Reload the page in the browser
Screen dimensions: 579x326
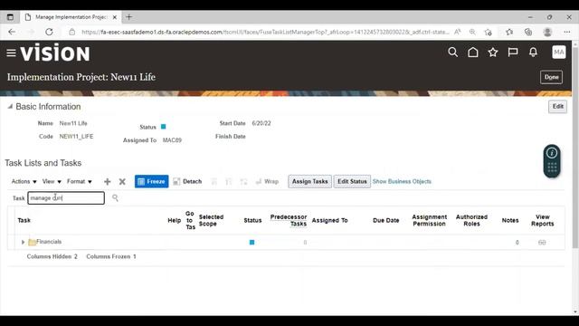click(x=49, y=33)
